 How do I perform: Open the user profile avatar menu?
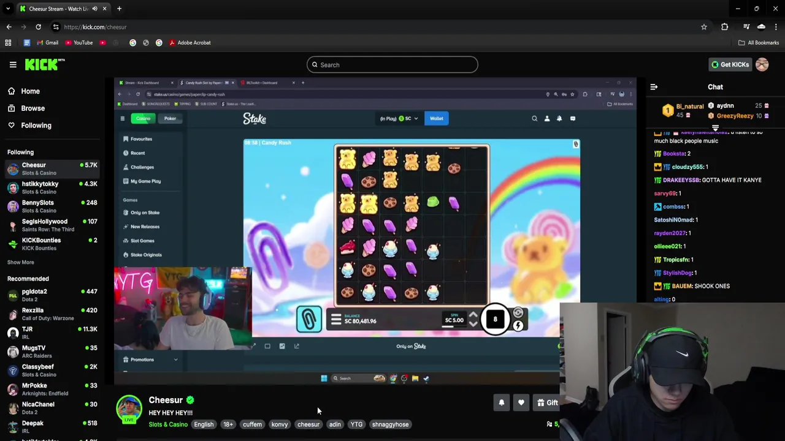[762, 64]
